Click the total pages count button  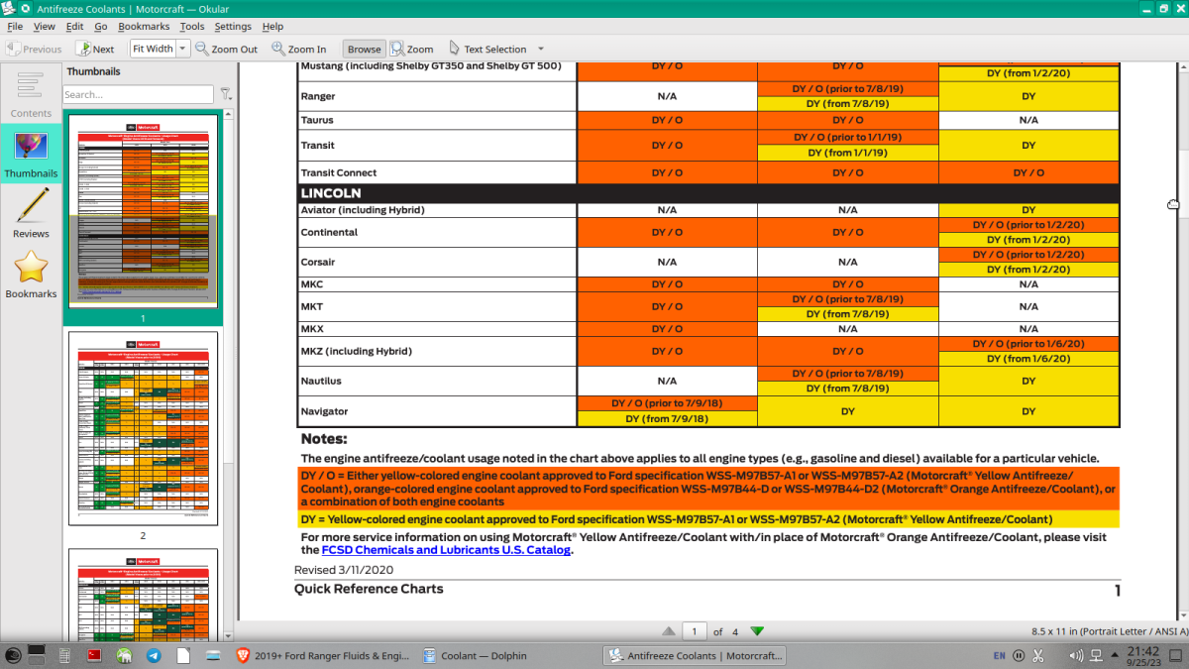pyautogui.click(x=734, y=631)
